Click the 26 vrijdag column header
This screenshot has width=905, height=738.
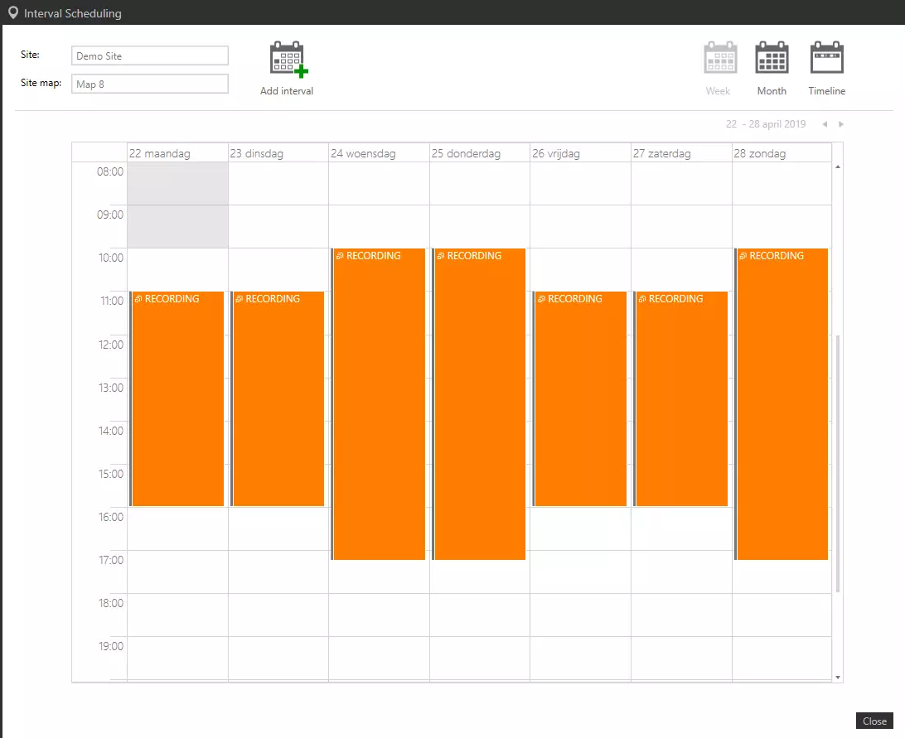tap(581, 153)
